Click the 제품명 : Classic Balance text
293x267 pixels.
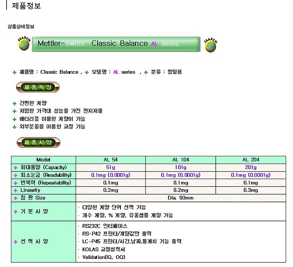coord(49,72)
